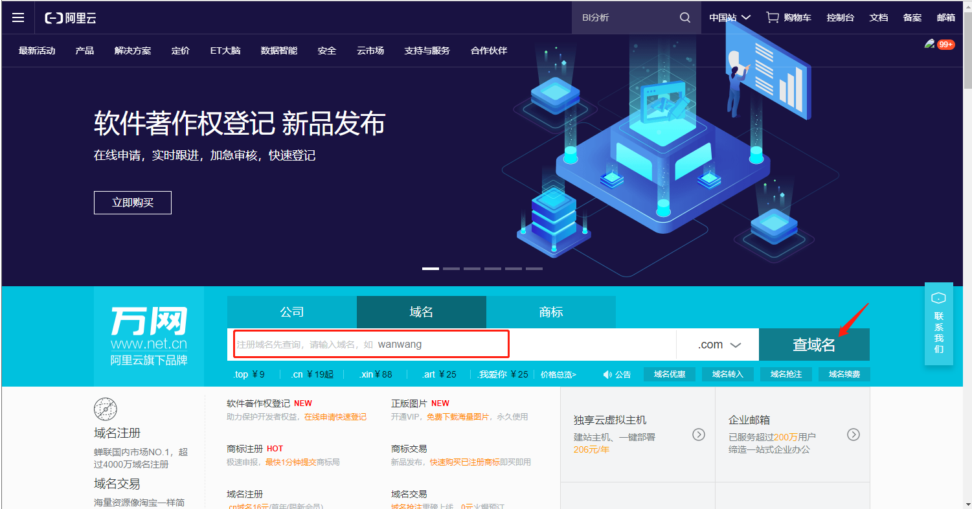The width and height of the screenshot is (972, 509).
Task: Click the 万网 www.net.cn logo
Action: pyautogui.click(x=149, y=336)
